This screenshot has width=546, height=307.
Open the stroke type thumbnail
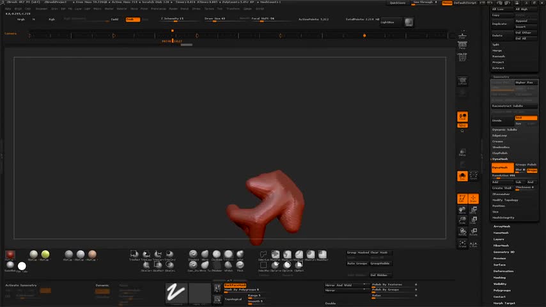point(176,294)
